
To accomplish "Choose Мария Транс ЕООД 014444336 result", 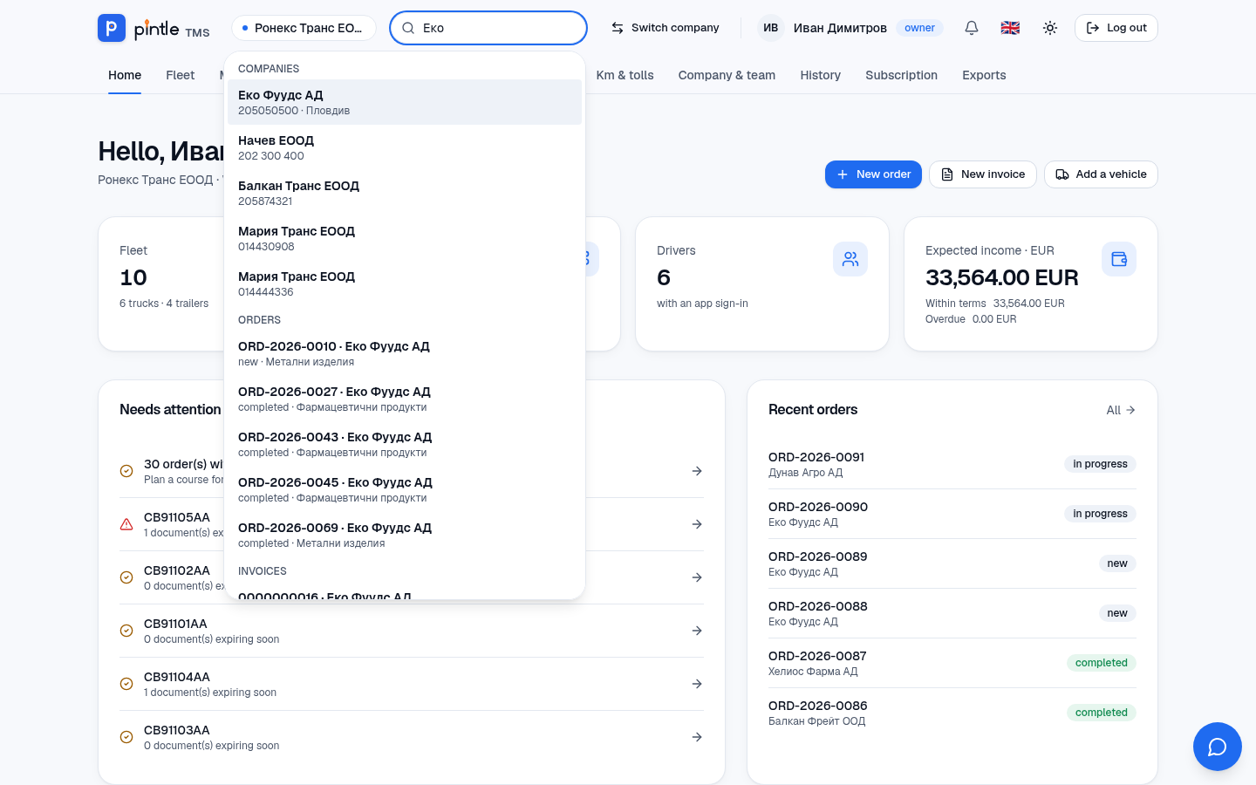I will (x=405, y=283).
